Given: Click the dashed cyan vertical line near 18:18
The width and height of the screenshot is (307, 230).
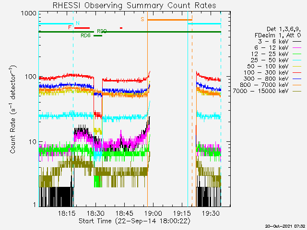Looking at the screenshot, I should (x=73, y=110).
